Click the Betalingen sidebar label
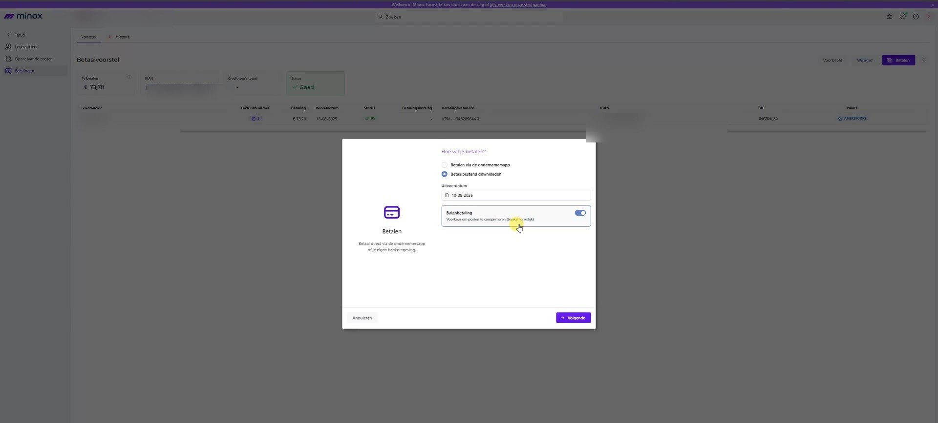Image resolution: width=938 pixels, height=423 pixels. pos(24,71)
